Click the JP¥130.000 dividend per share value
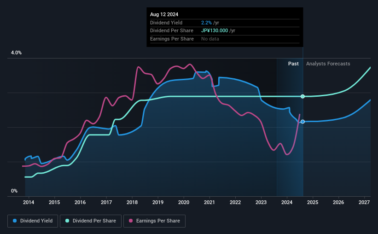The image size is (378, 234). [x=215, y=31]
